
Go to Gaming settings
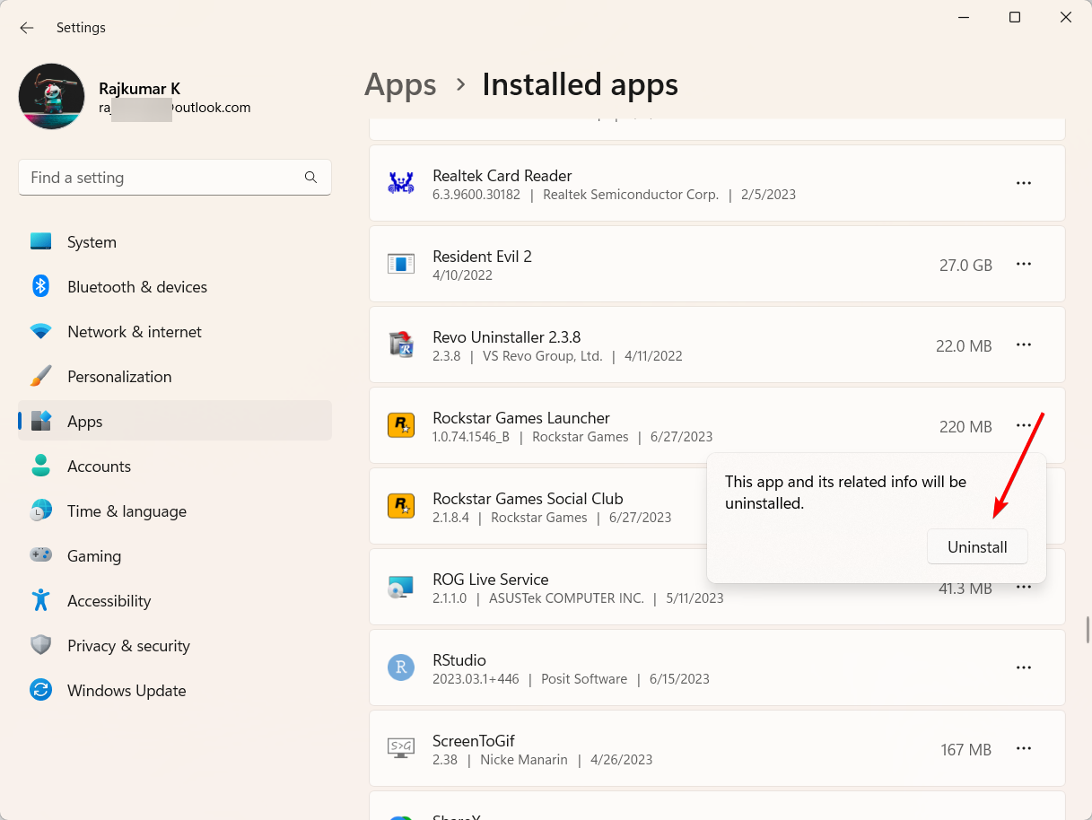pos(175,556)
